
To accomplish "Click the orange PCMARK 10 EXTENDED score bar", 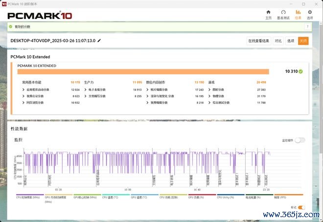I will pyautogui.click(x=143, y=71).
